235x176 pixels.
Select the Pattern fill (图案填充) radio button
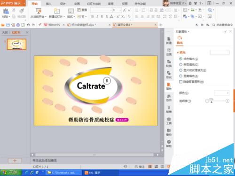180,76
